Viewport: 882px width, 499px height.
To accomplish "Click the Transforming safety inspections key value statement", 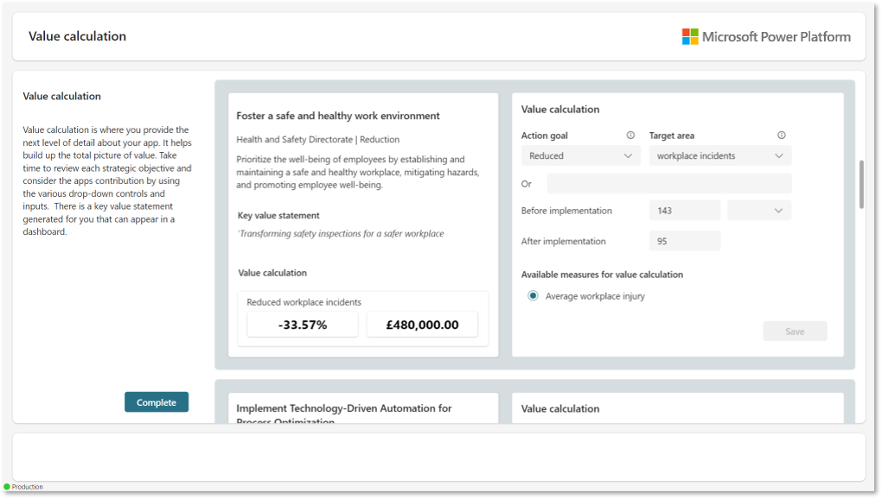I will [x=341, y=234].
